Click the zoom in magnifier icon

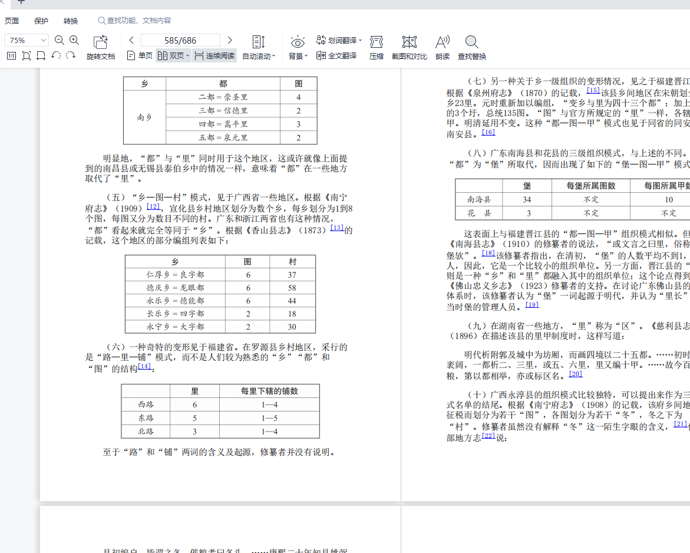tap(74, 40)
